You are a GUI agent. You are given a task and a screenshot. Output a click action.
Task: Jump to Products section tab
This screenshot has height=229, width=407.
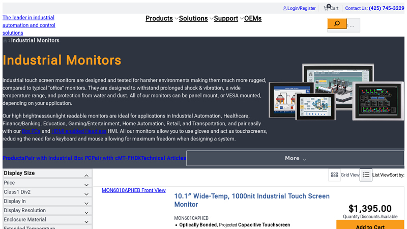(x=14, y=158)
